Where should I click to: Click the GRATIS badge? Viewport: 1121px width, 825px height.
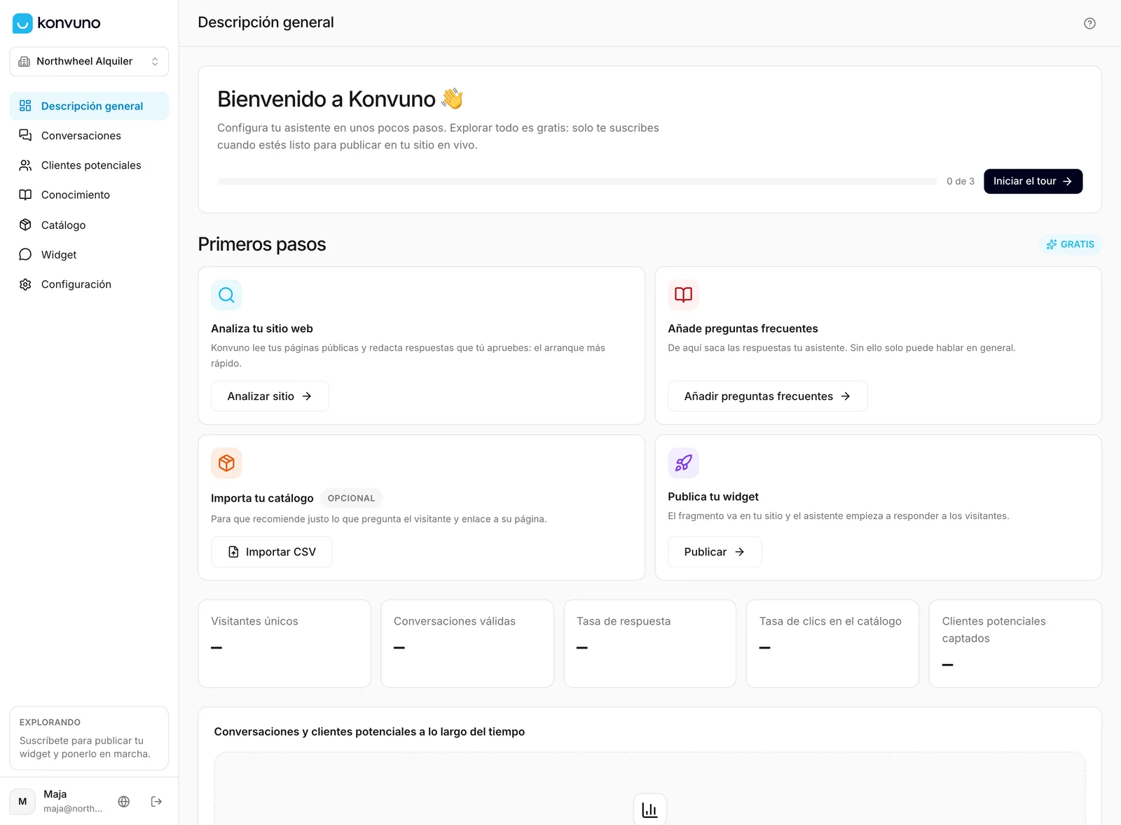[1070, 244]
